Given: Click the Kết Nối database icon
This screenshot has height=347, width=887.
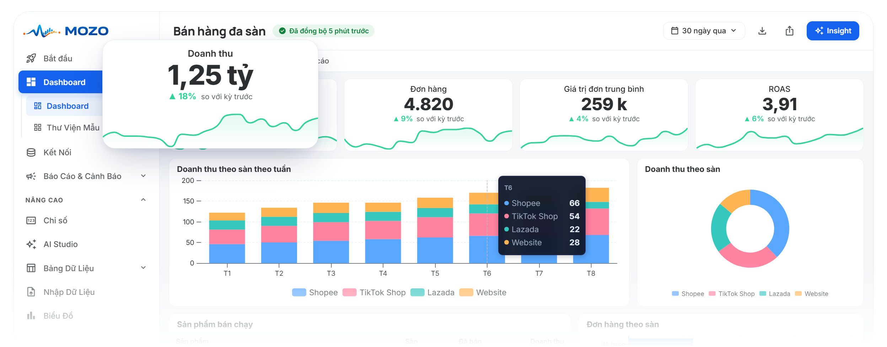Looking at the screenshot, I should click(x=31, y=152).
